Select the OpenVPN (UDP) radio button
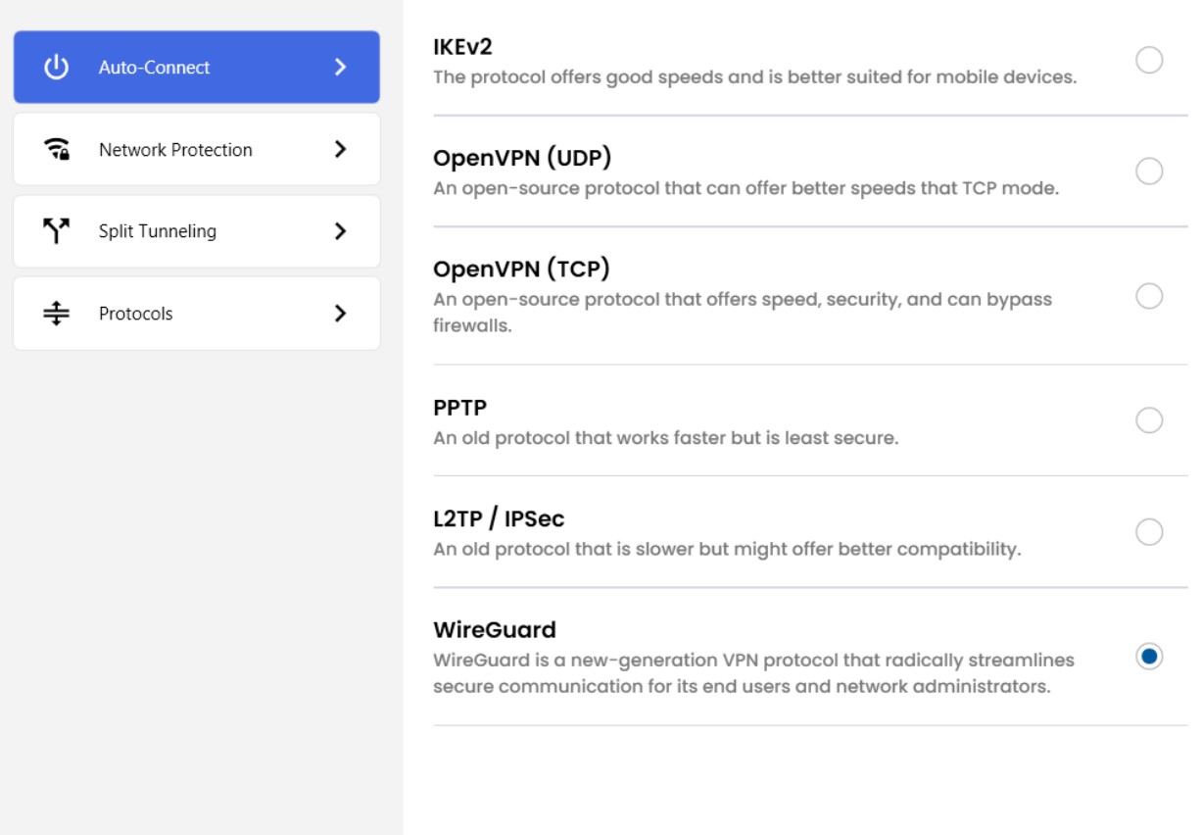Screen dimensions: 1201x835 tap(1149, 172)
